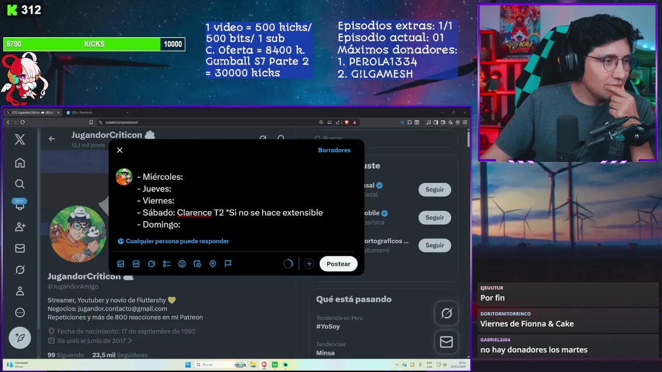
Task: Open Borradores drafts link
Action: pyautogui.click(x=334, y=150)
